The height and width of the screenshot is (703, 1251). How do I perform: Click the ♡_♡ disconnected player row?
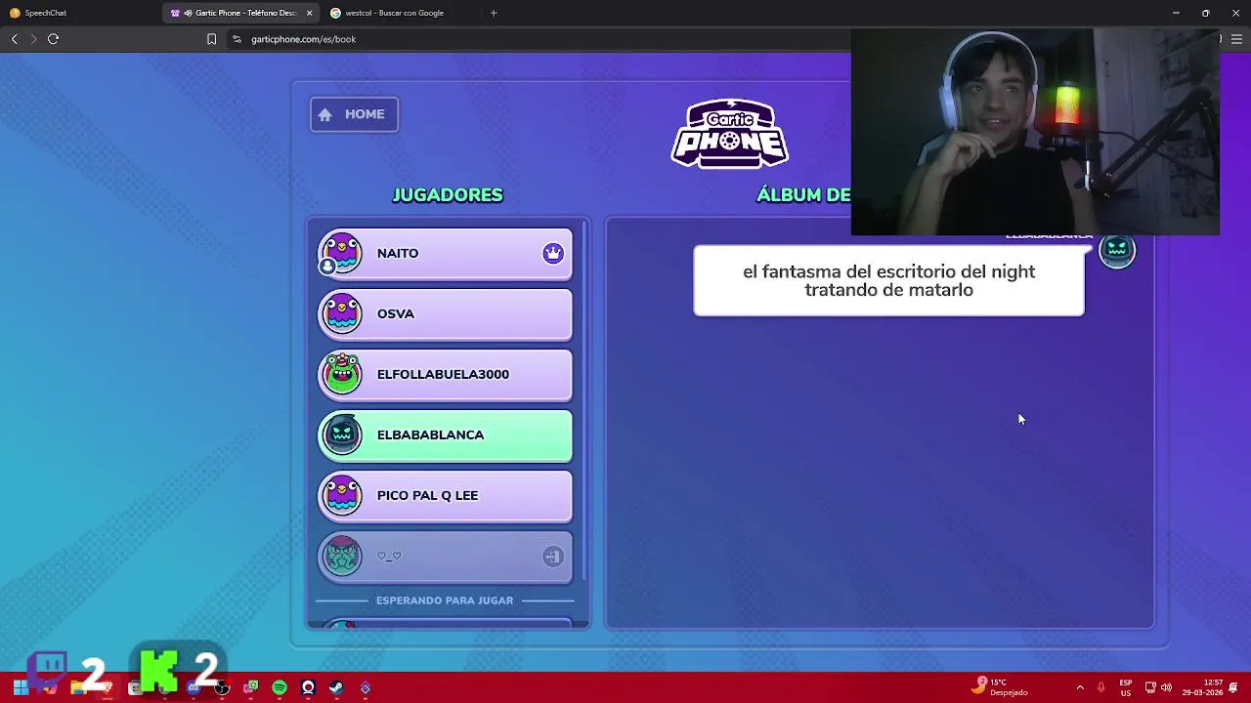click(445, 557)
